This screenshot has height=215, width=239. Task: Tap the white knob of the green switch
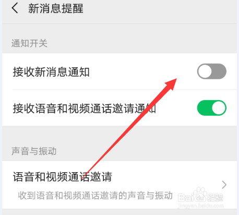219,108
